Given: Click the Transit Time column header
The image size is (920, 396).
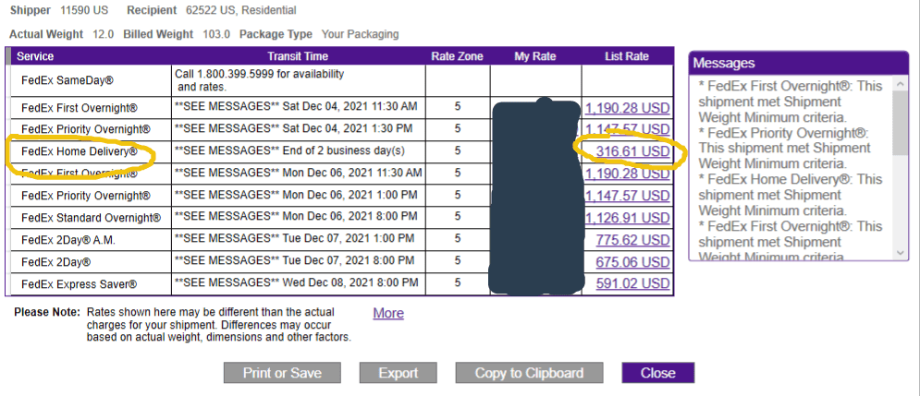Looking at the screenshot, I should [298, 56].
